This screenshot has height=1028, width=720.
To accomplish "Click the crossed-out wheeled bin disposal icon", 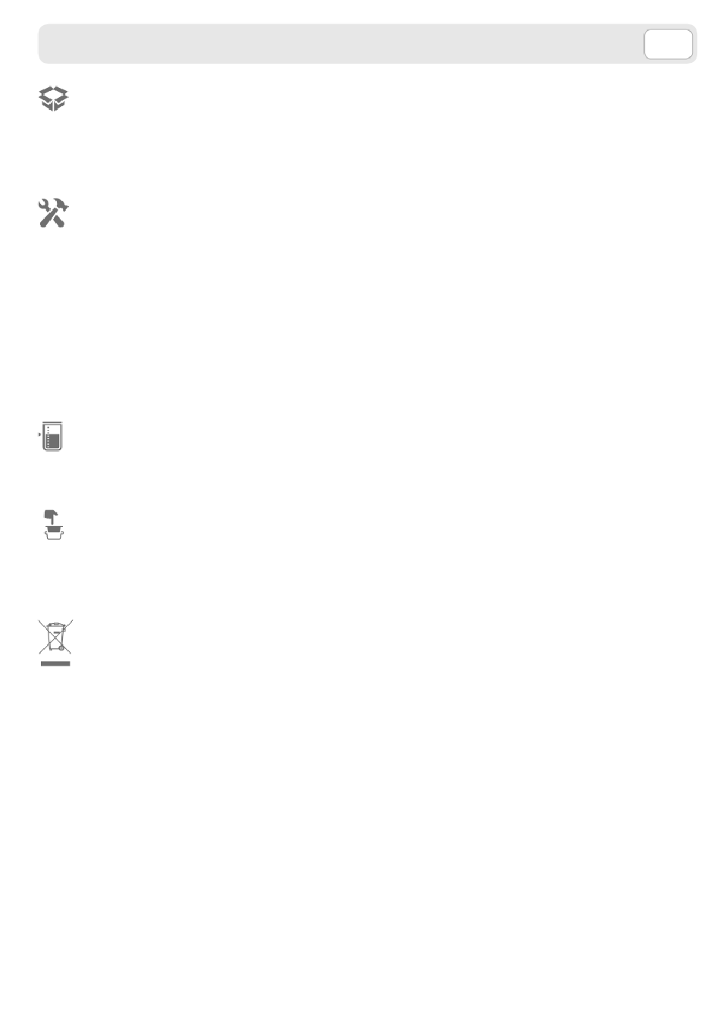I will coord(55,638).
